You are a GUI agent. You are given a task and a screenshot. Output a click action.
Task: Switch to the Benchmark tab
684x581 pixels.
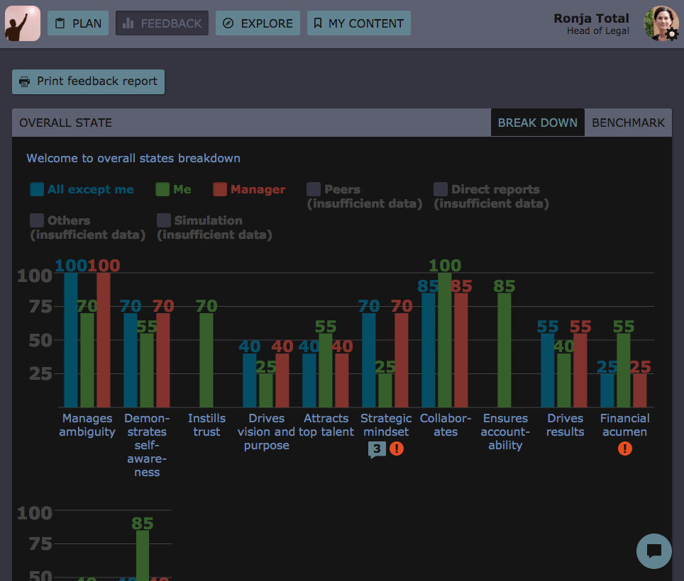(628, 123)
